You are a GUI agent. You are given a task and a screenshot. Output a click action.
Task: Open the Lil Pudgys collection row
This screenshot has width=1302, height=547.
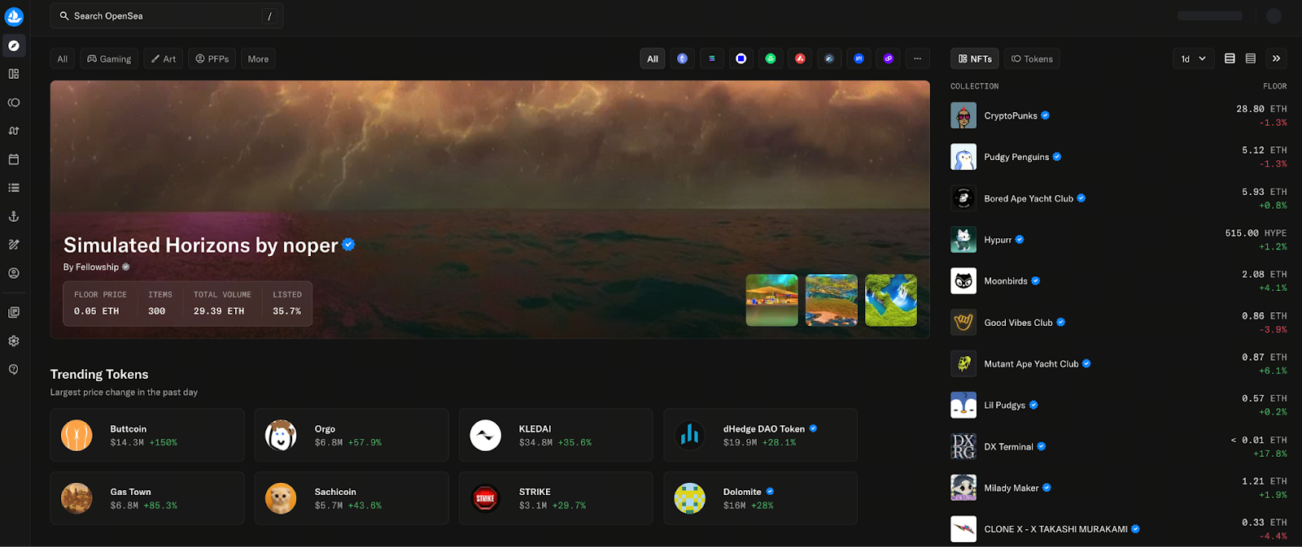point(1119,405)
